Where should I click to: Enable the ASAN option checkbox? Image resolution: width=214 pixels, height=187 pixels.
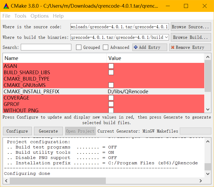pos(111,66)
